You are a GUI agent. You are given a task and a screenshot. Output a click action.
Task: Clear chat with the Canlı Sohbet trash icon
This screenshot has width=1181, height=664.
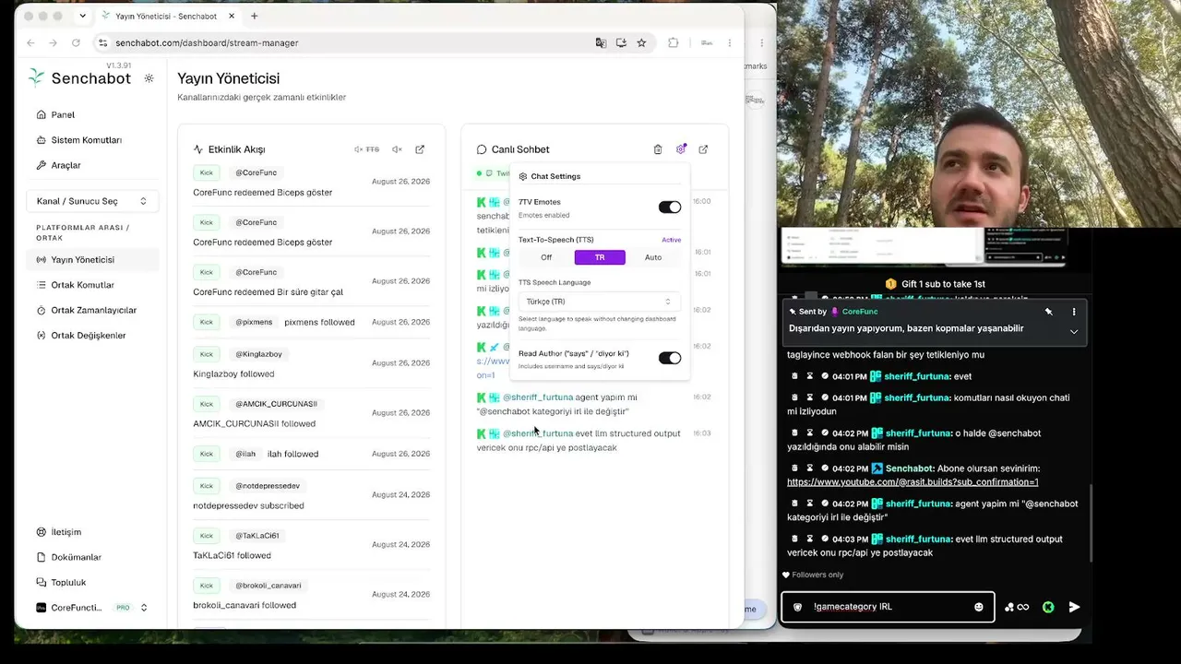658,149
